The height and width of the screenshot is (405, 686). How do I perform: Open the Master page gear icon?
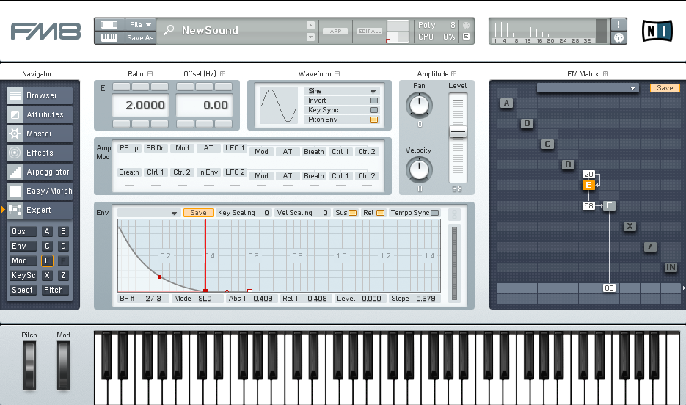tap(15, 134)
